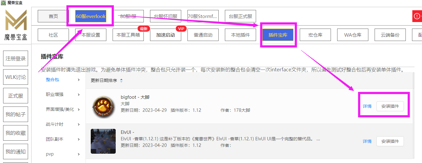The height and width of the screenshot is (163, 422).
Task: Open 我的帖子 in the sidebar
Action: click(16, 114)
